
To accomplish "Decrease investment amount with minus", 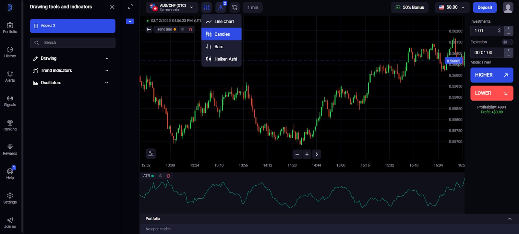I will pyautogui.click(x=509, y=33).
